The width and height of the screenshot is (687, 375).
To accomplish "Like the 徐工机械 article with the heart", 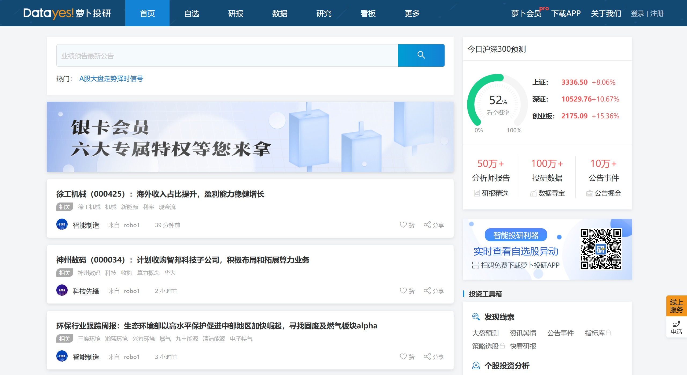I will [403, 225].
